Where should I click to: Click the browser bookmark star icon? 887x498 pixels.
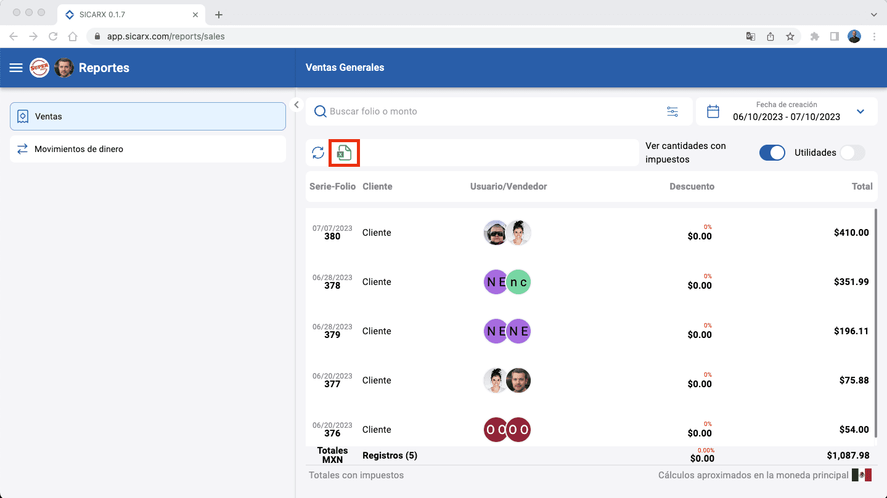(790, 36)
